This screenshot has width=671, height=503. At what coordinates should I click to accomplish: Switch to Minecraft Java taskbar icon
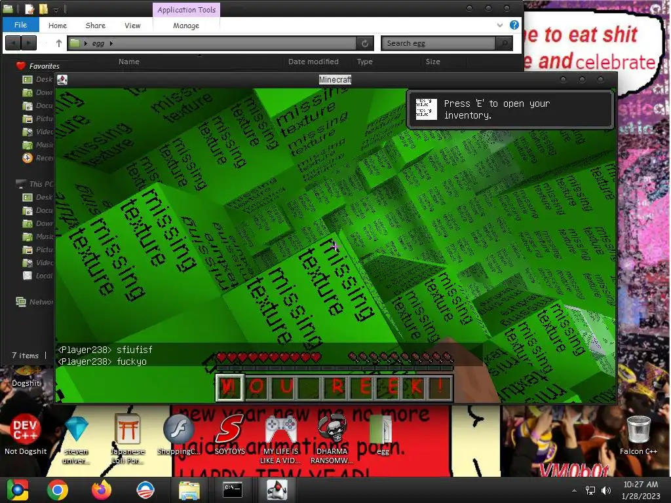tap(277, 490)
